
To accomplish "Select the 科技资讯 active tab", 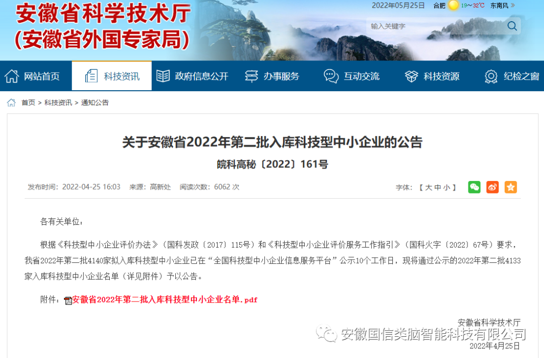I will (x=112, y=76).
